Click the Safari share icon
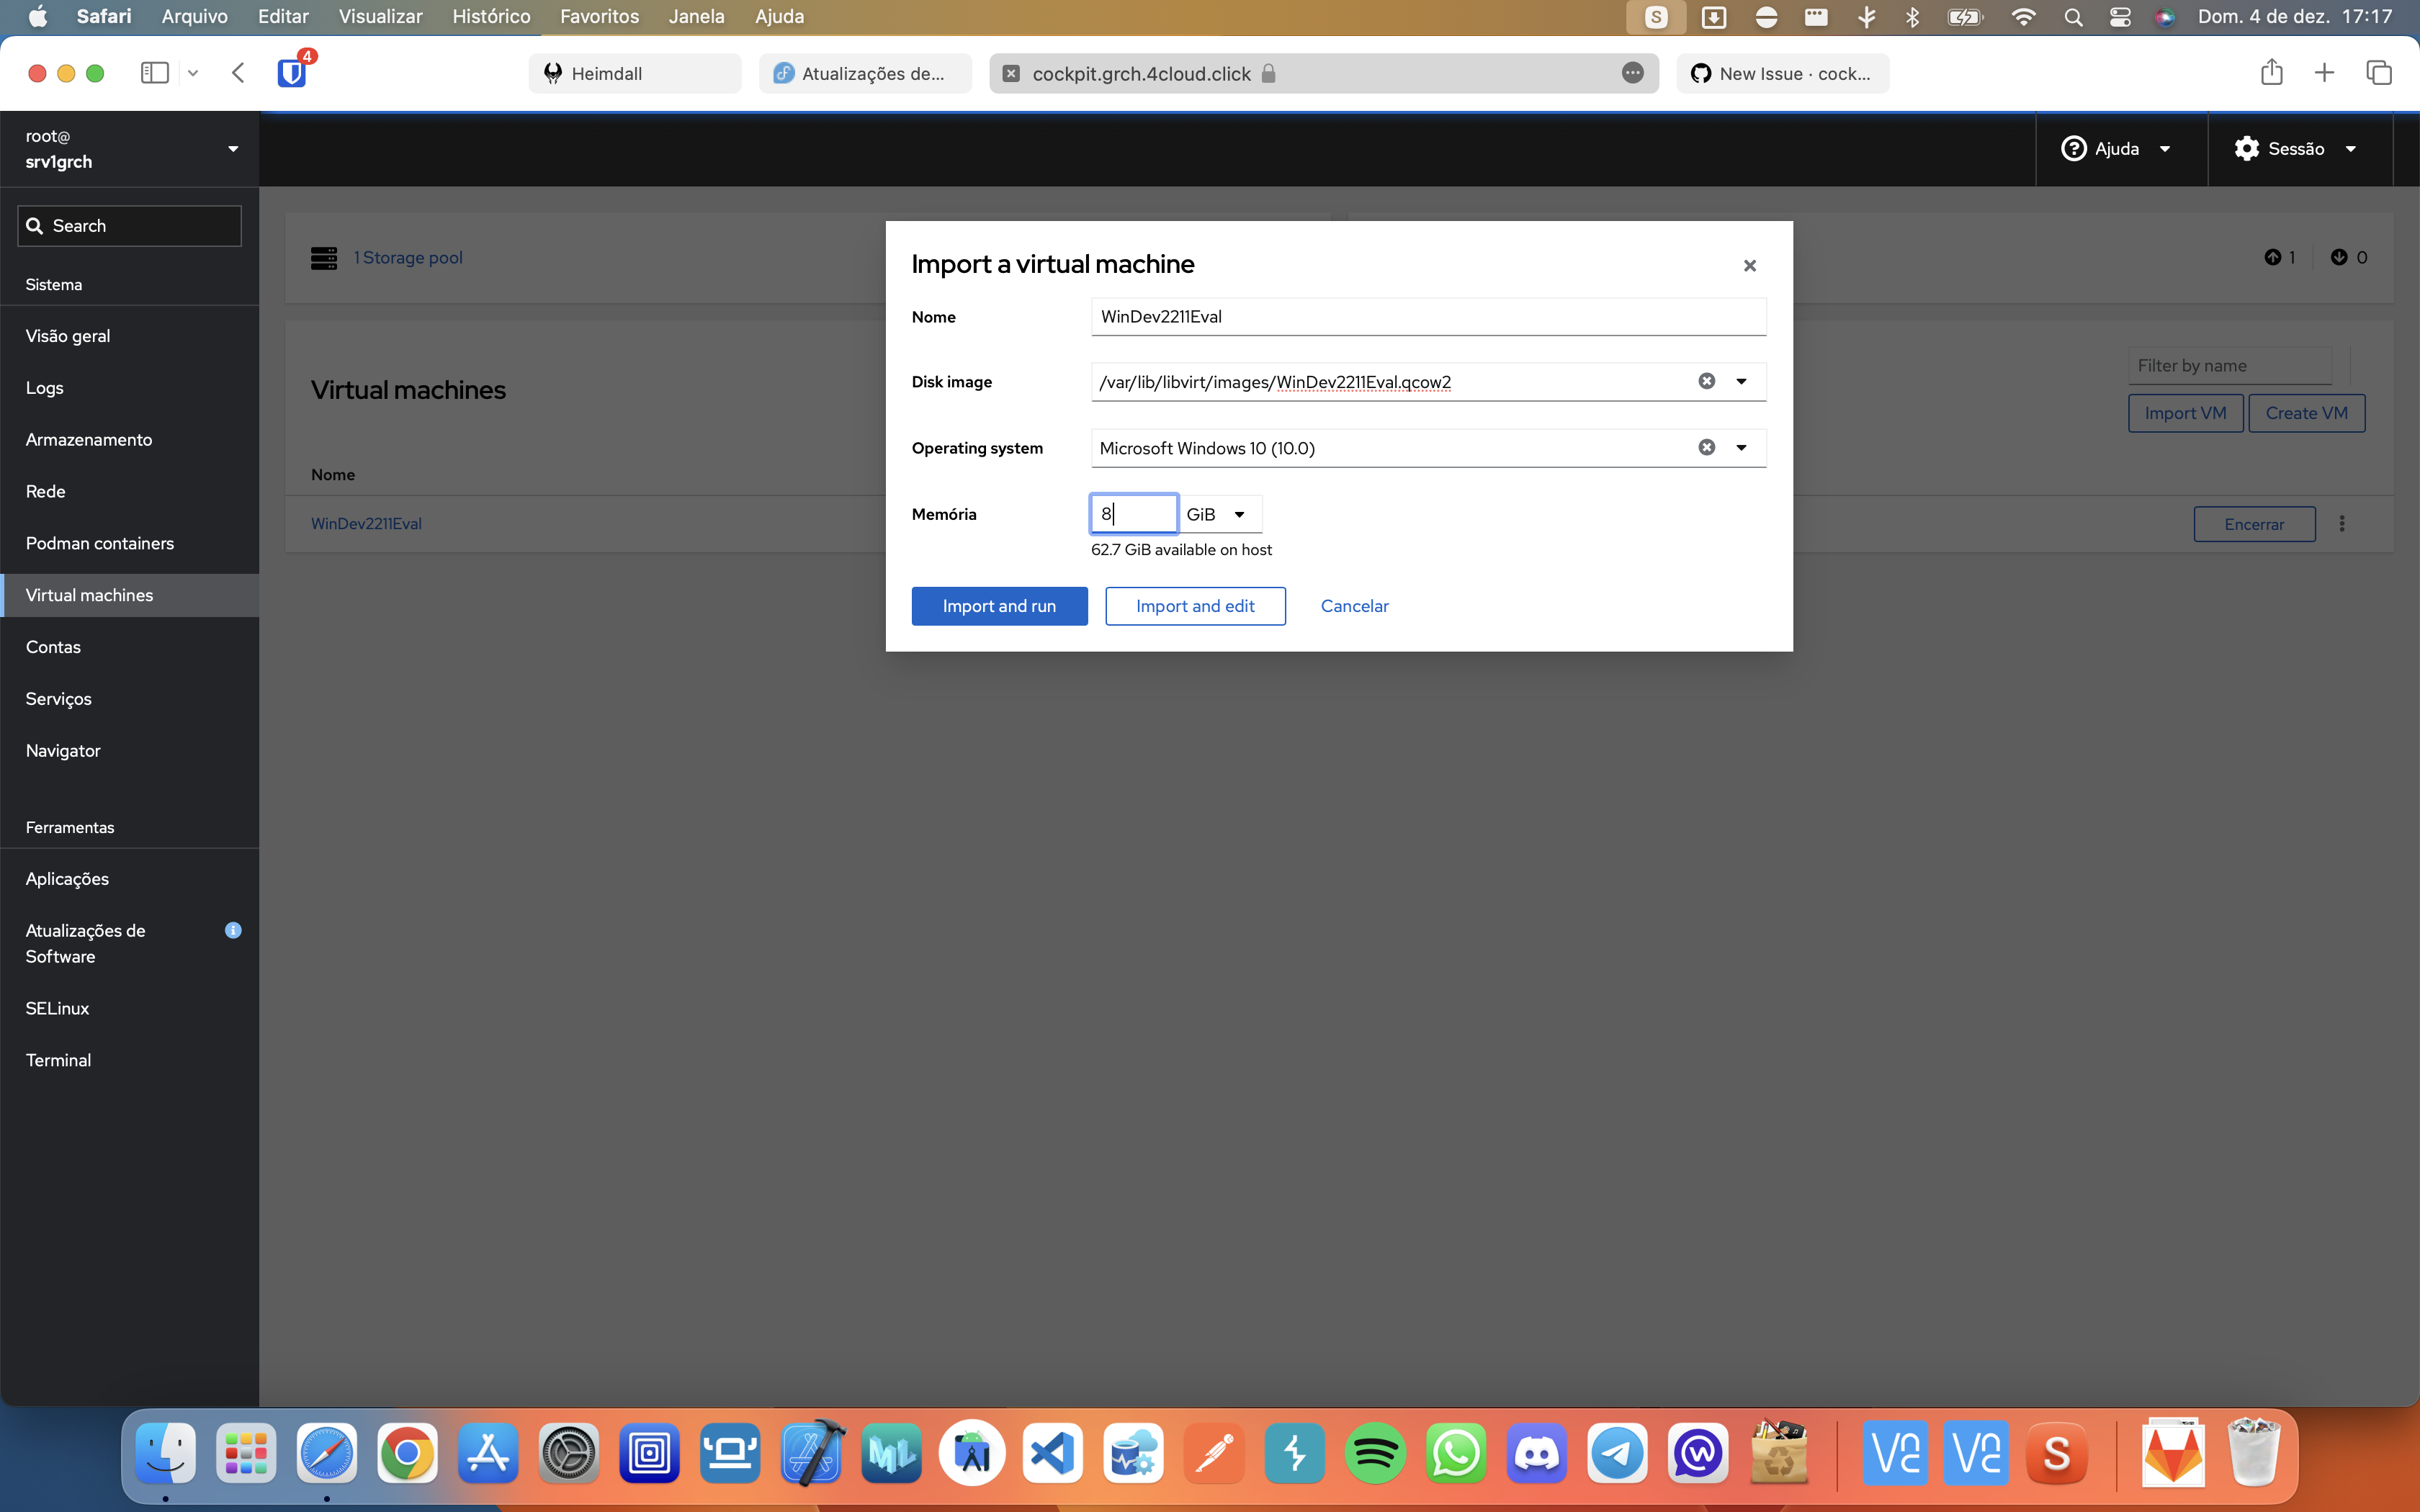The width and height of the screenshot is (2420, 1512). pos(2271,73)
